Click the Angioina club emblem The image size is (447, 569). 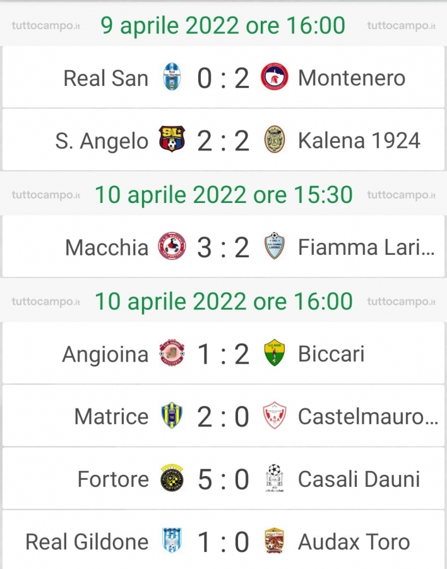[x=172, y=353]
